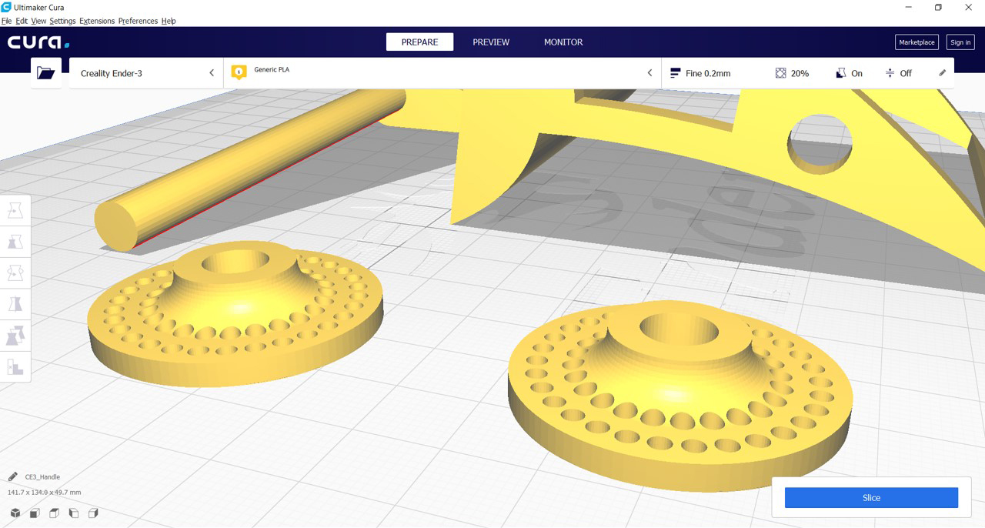Open Per Model Settings tool
Screen dimensions: 985x528
click(x=15, y=336)
